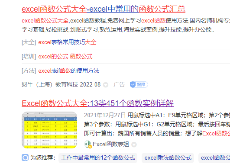Click the [培训] tag label
The height and width of the screenshot is (167, 230).
[x=29, y=57]
